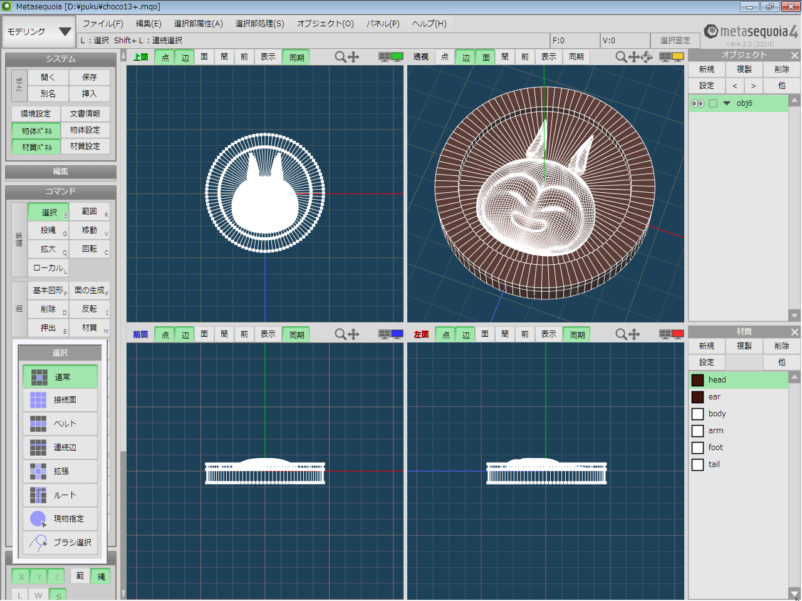The height and width of the screenshot is (601, 802).
Task: Choose the ブラシ選択 brush selection mode
Action: [x=60, y=543]
